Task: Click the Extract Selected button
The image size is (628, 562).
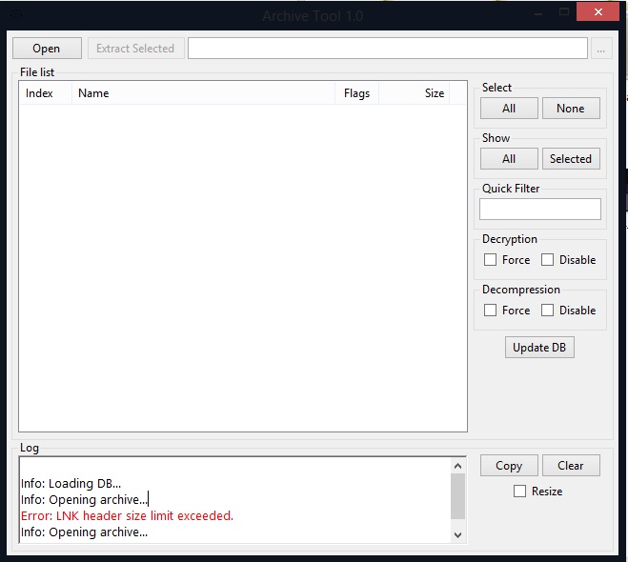Action: click(135, 49)
